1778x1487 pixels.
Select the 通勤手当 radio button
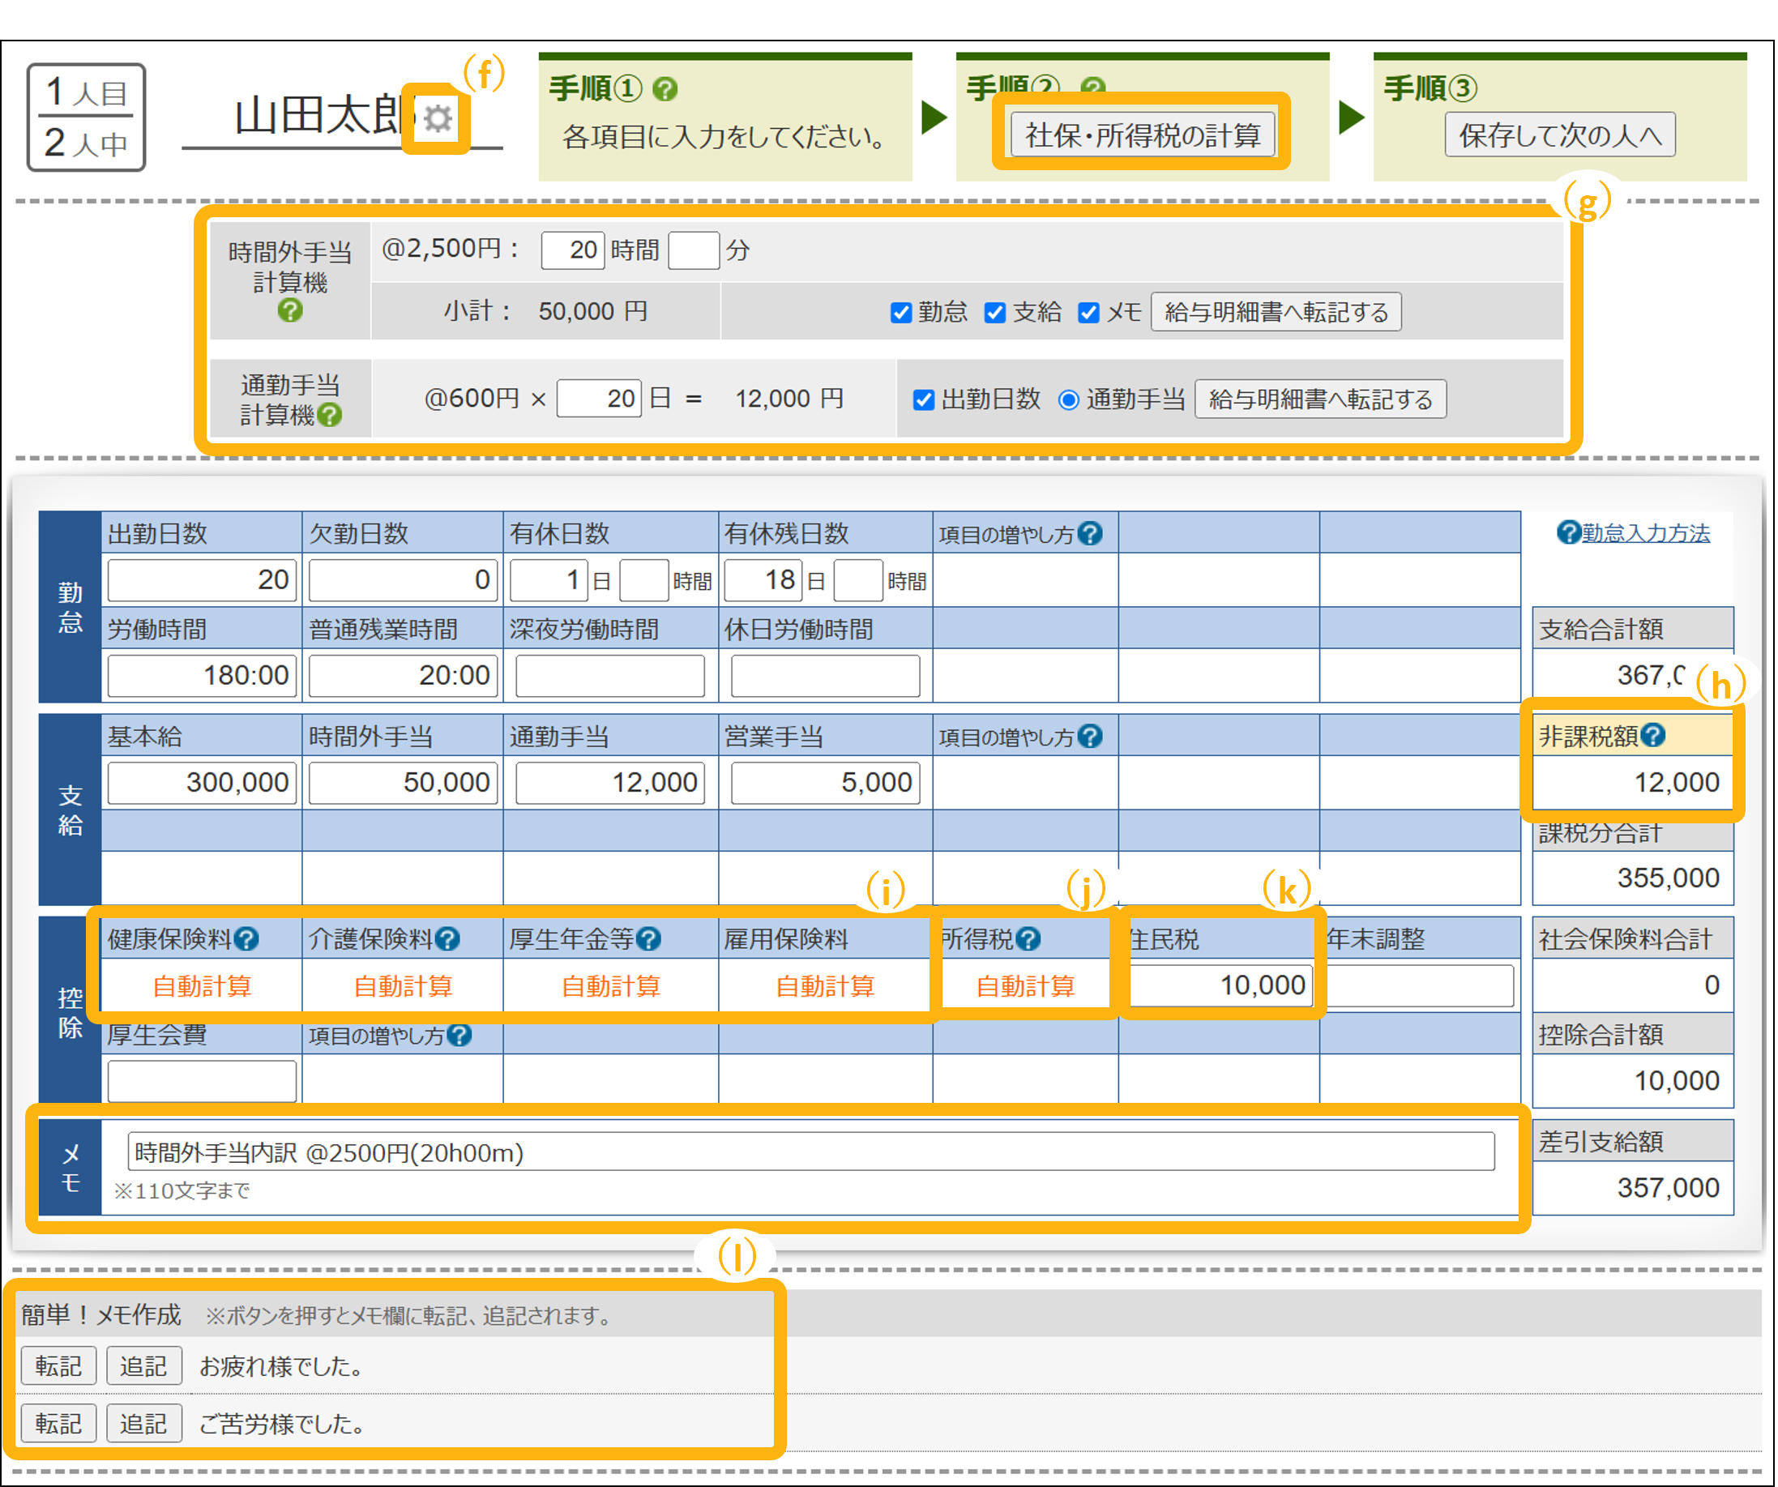1068,400
